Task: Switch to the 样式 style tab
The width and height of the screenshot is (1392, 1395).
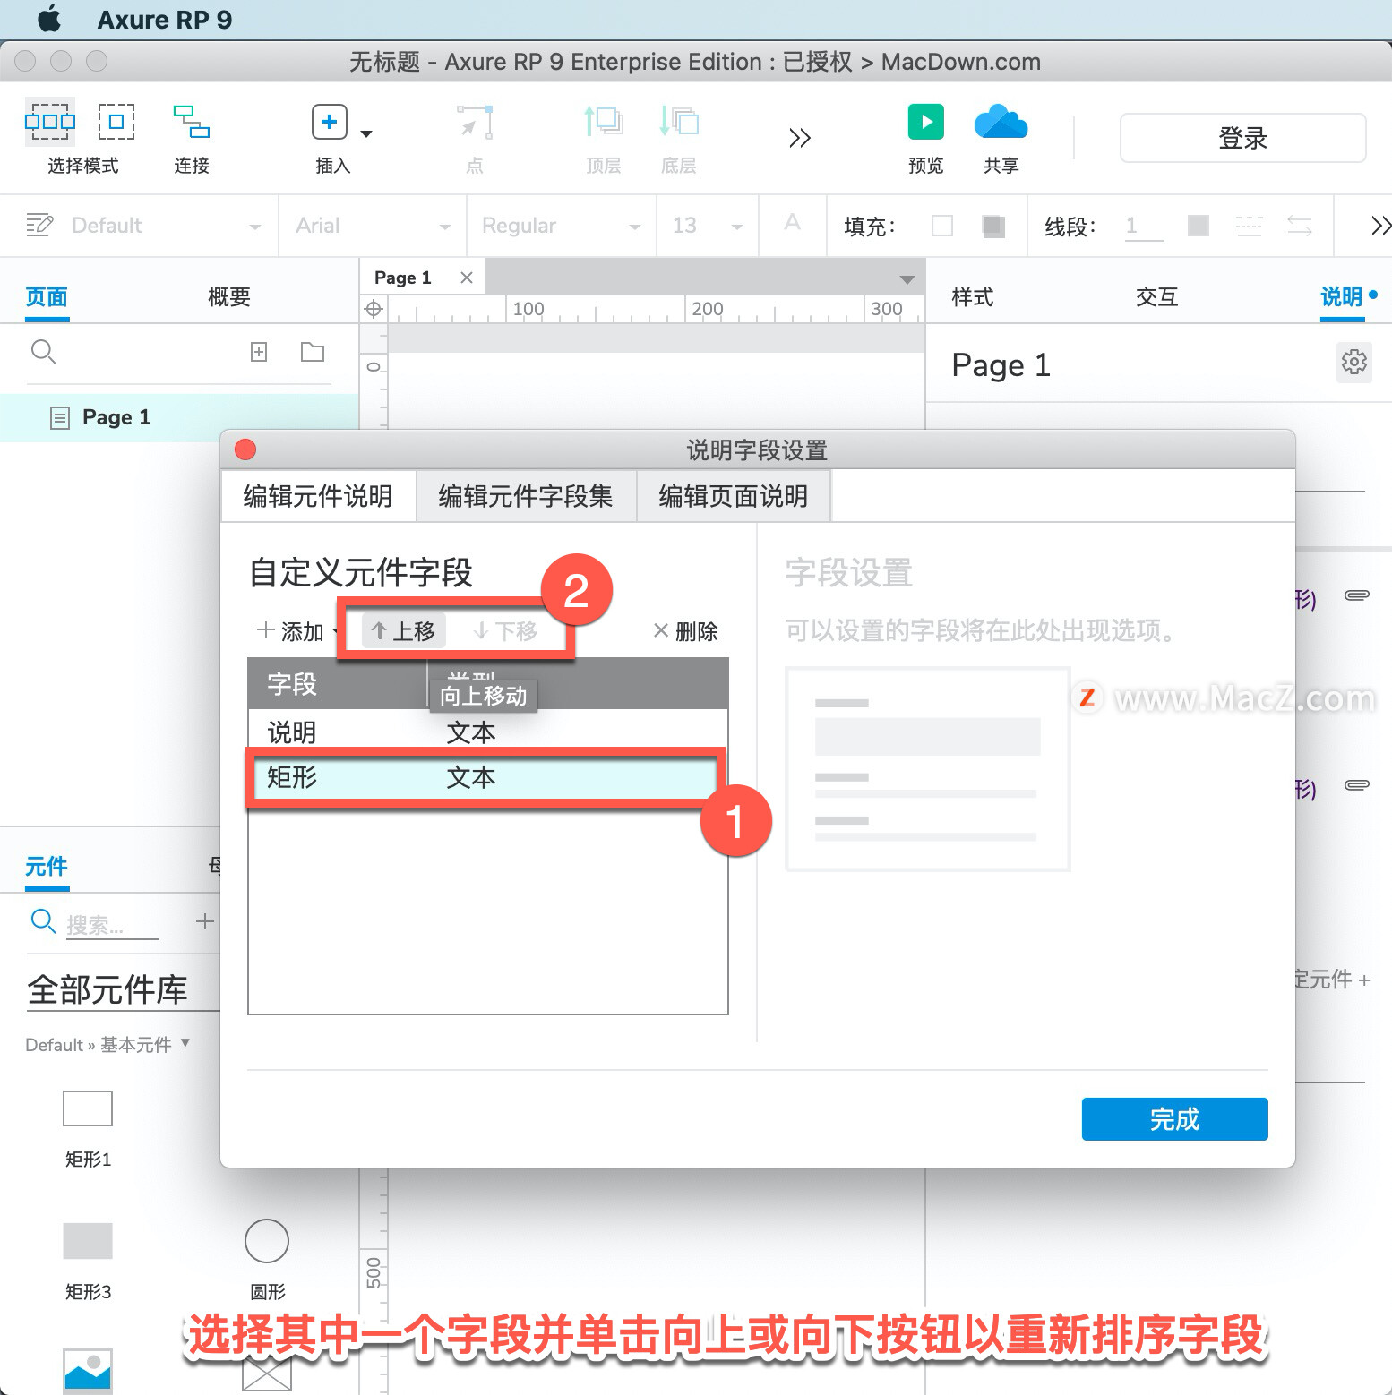Action: pos(972,296)
